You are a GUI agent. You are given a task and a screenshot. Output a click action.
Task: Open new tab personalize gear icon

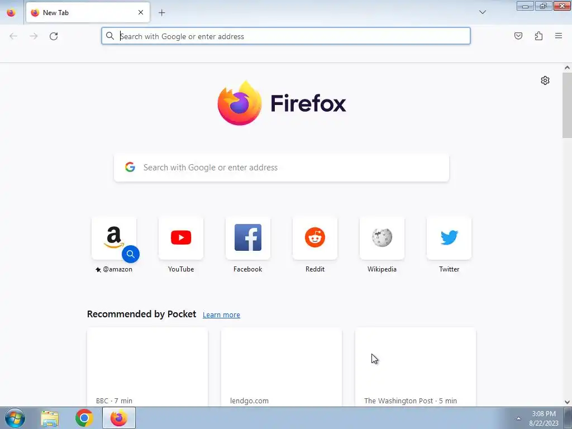point(545,80)
